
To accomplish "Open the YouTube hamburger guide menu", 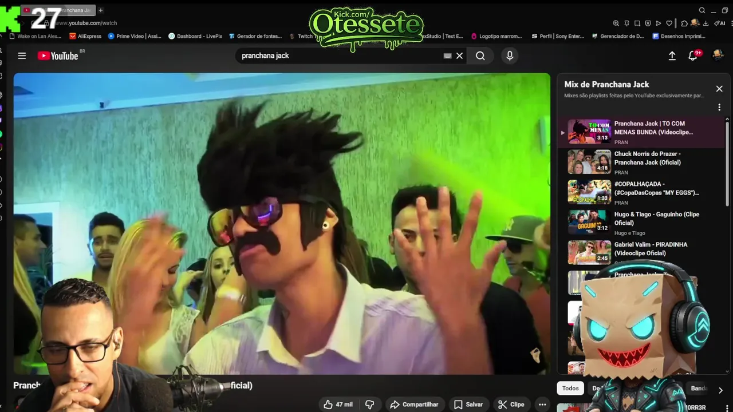I will tap(22, 56).
